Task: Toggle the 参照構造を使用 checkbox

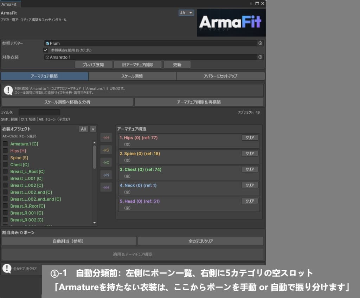Action: [46, 50]
